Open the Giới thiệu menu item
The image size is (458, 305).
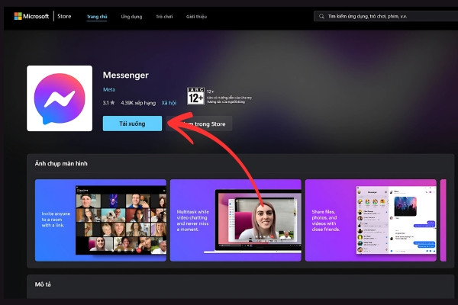(x=196, y=17)
